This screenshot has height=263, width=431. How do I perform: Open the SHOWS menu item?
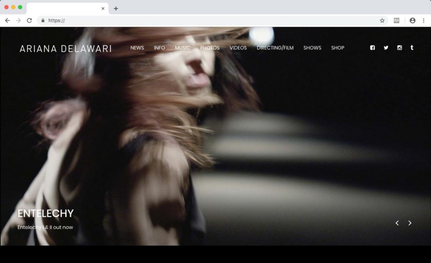coord(312,48)
